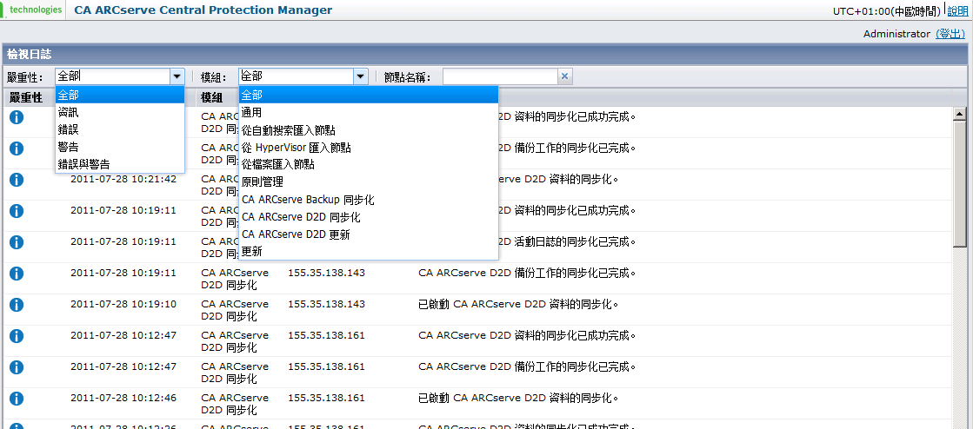Click timestamp 2011-07-28 10:12:46
Screen dimensions: 973x429
point(123,398)
